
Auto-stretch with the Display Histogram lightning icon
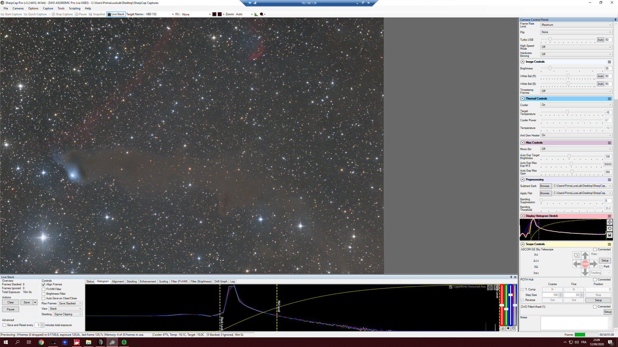[610, 222]
